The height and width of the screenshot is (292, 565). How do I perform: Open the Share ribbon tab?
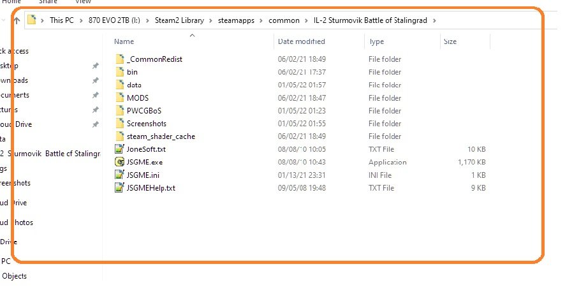tap(48, 2)
